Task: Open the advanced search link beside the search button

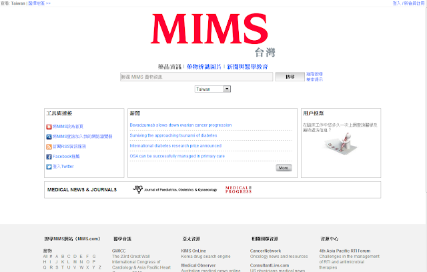Action: click(x=314, y=74)
